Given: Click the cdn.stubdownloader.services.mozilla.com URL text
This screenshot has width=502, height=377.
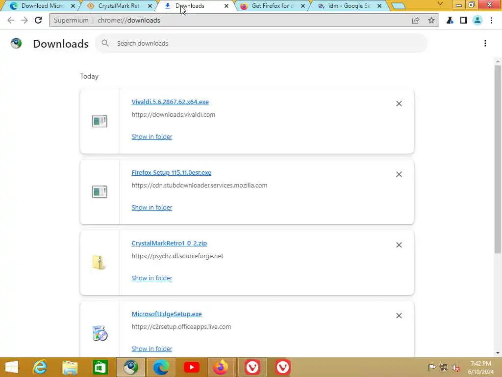Looking at the screenshot, I should point(199,185).
